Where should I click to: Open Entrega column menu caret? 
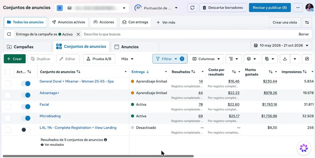(166, 72)
